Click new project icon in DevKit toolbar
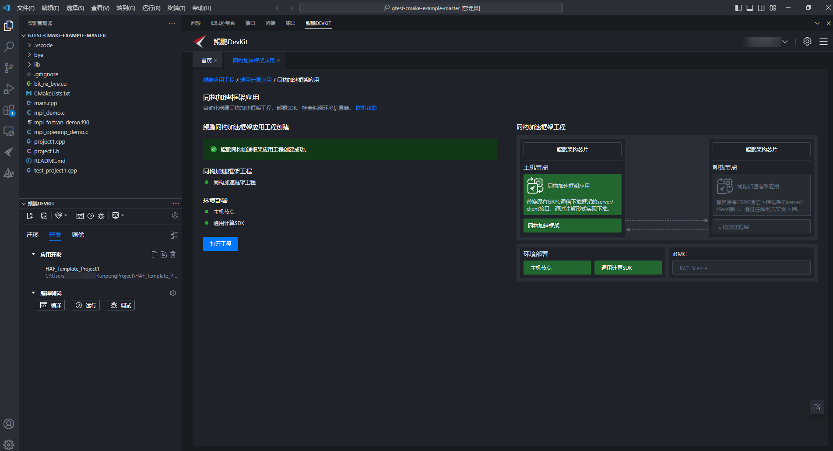Image resolution: width=833 pixels, height=451 pixels. pyautogui.click(x=30, y=215)
